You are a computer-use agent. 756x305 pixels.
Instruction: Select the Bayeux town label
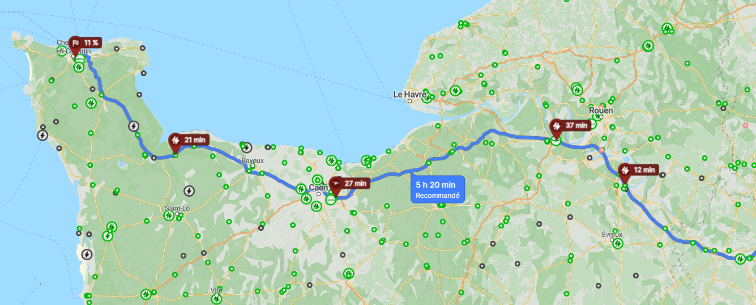253,161
